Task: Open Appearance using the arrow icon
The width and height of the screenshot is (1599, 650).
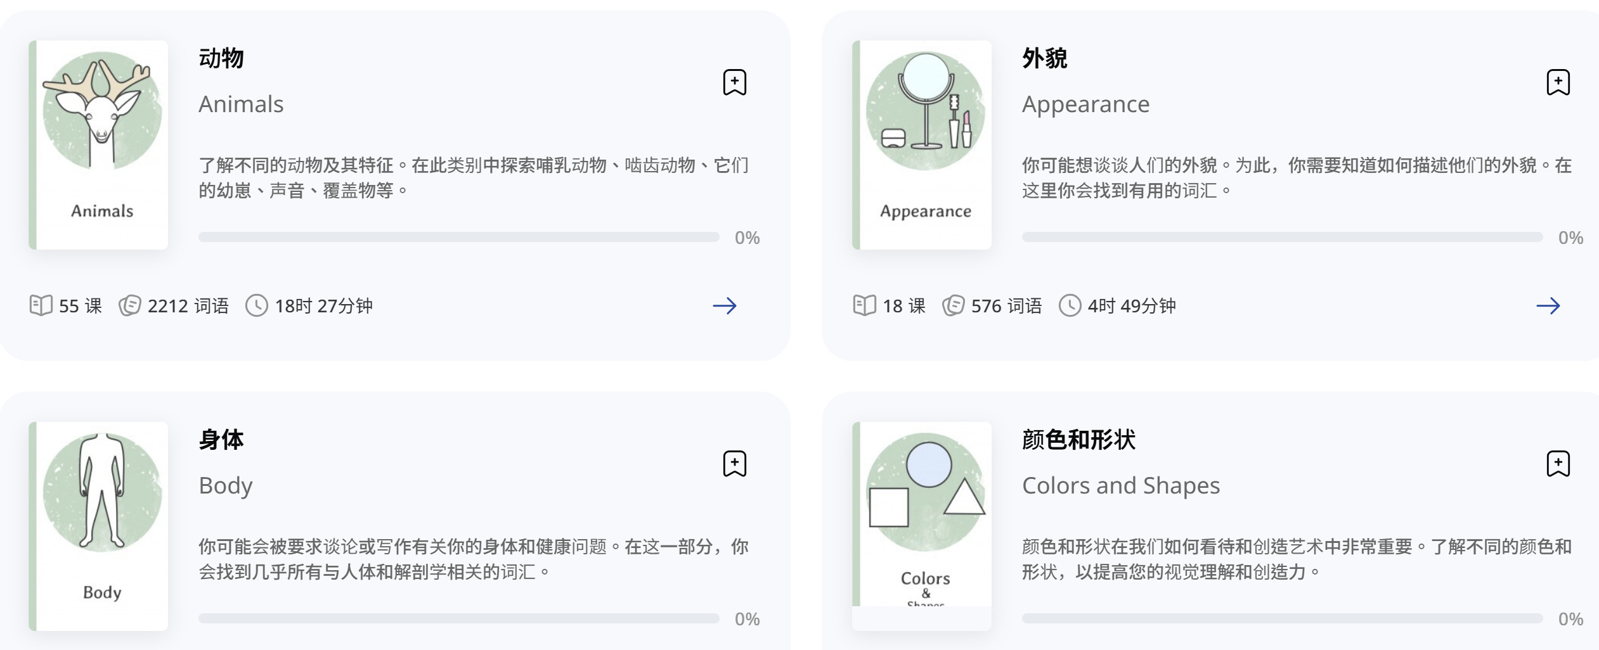Action: (1548, 306)
